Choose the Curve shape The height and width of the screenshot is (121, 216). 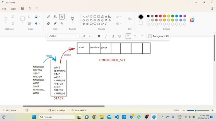[x=87, y=16]
